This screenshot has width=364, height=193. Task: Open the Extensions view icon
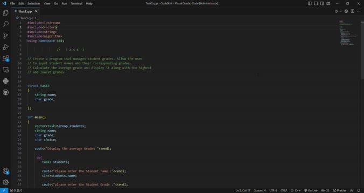pos(5,58)
